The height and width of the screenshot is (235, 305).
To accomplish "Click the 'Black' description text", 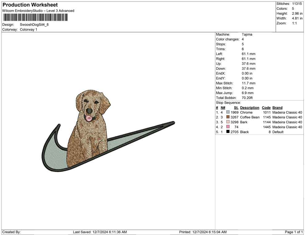I will 244,132.
